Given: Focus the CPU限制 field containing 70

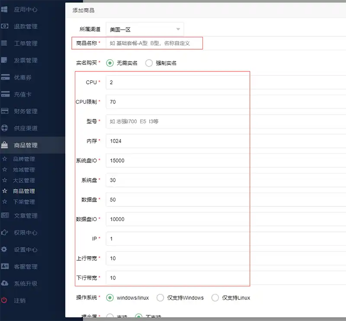Looking at the screenshot, I should click(226, 102).
